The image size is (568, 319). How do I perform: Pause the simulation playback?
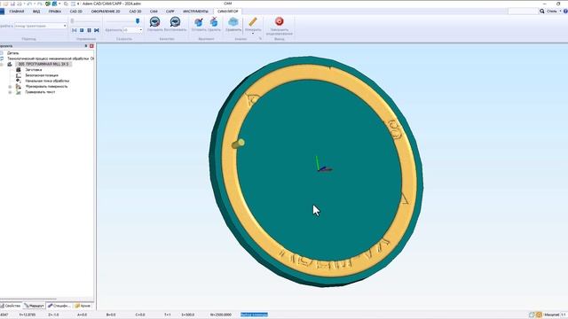click(89, 30)
